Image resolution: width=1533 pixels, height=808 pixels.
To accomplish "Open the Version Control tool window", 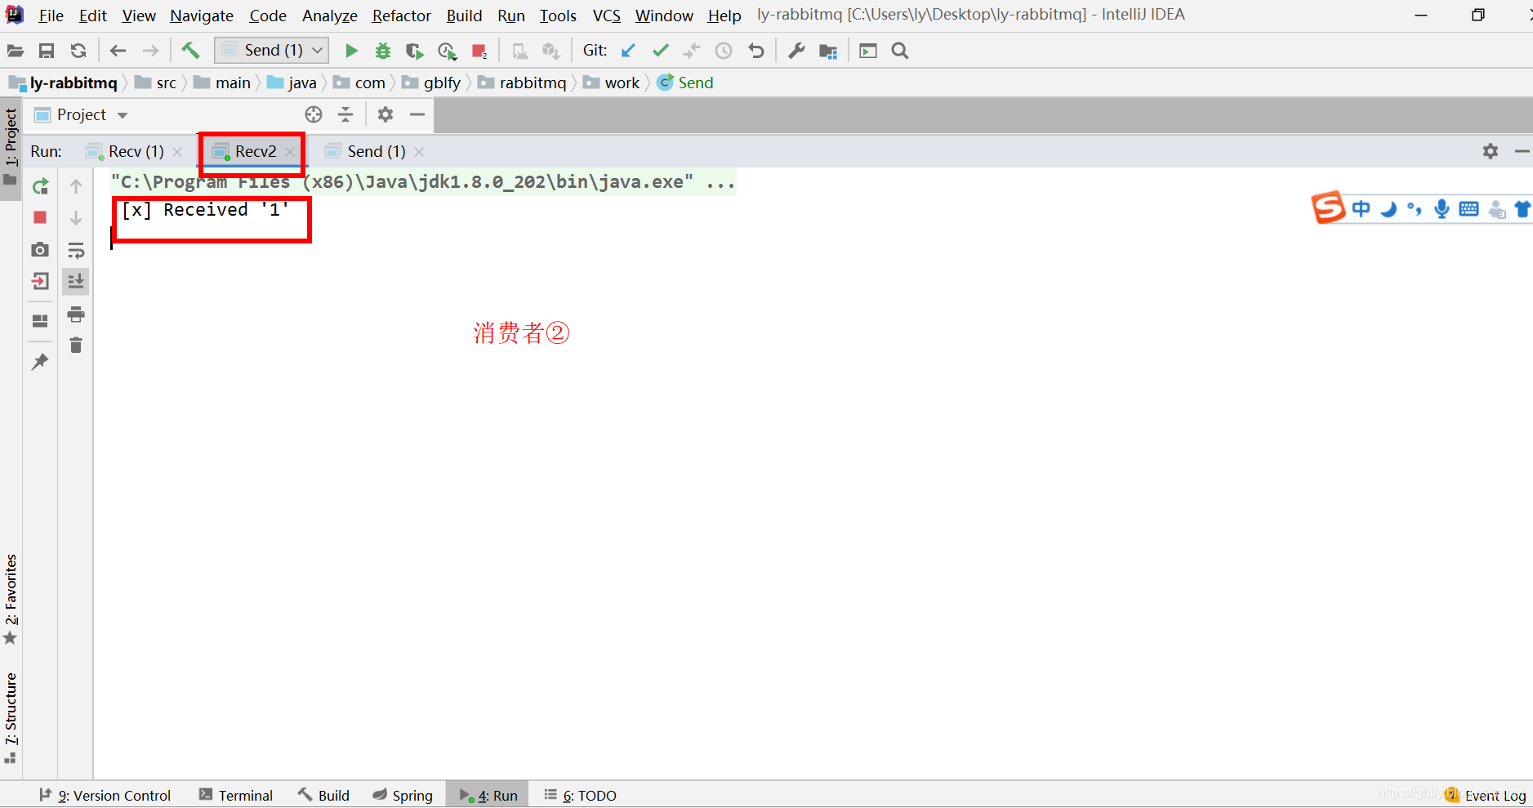I will click(x=105, y=795).
